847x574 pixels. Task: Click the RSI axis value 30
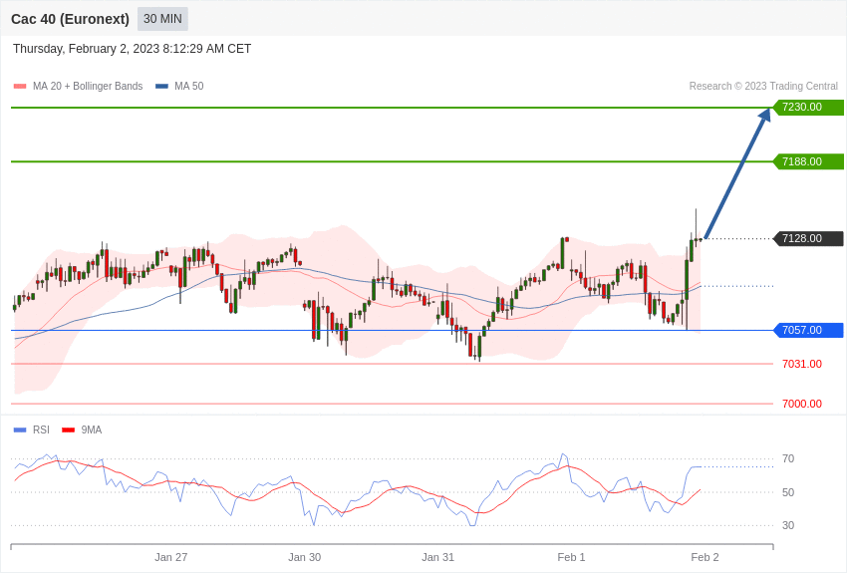pyautogui.click(x=788, y=525)
